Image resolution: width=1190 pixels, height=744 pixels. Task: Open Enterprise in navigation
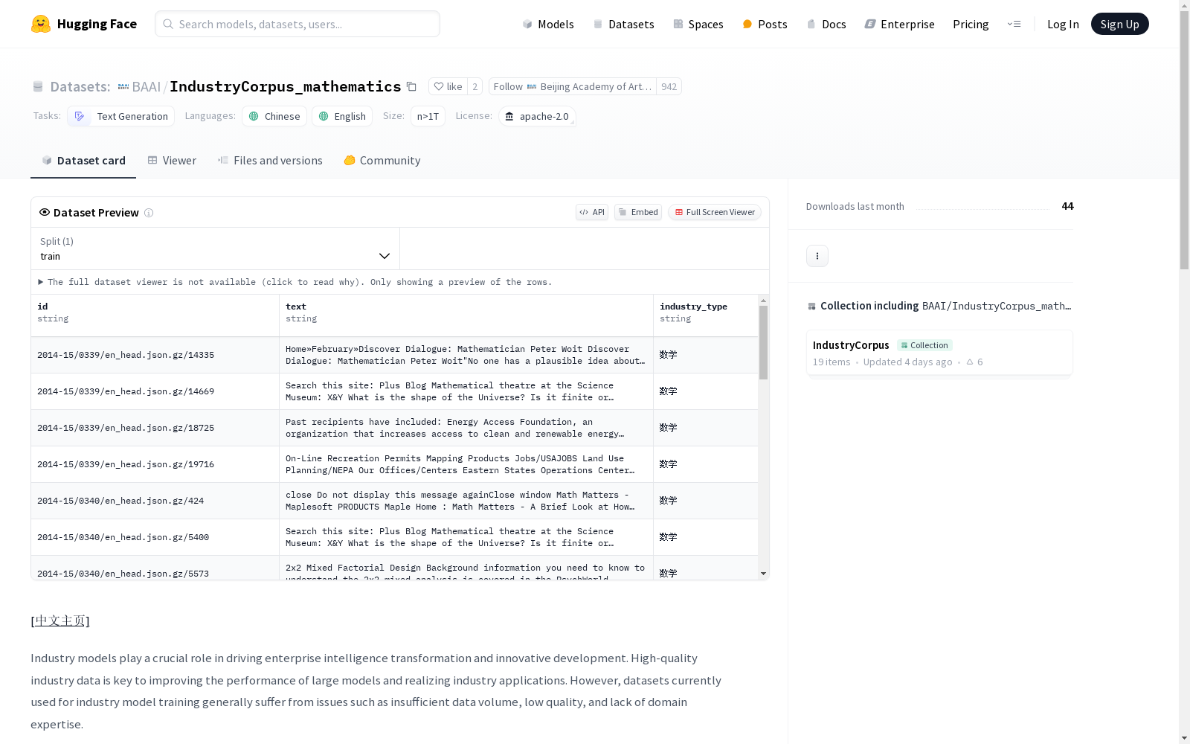[899, 24]
